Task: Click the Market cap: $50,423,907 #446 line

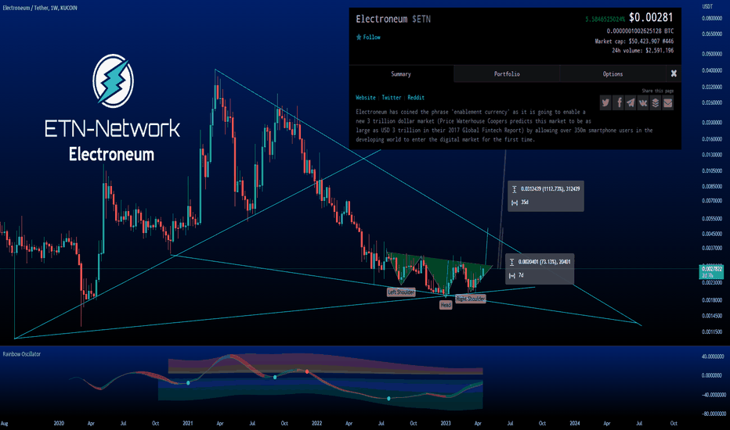Action: (x=634, y=41)
